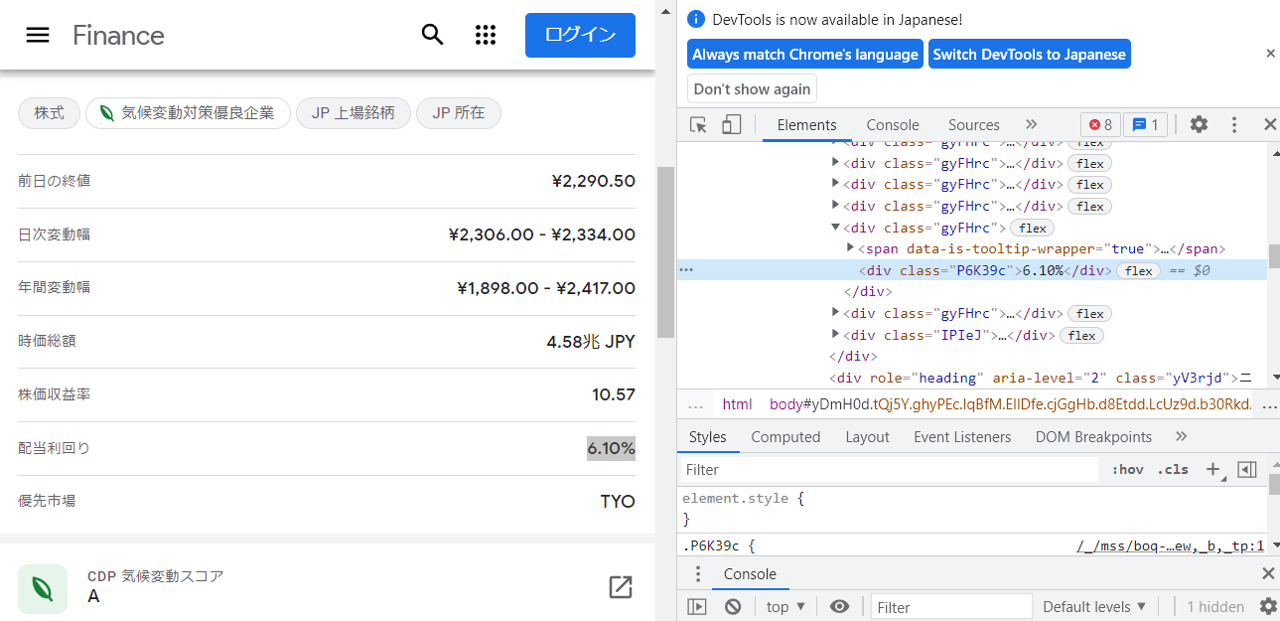Show more Styles sidebar tabs
This screenshot has width=1280, height=621.
[x=1181, y=437]
